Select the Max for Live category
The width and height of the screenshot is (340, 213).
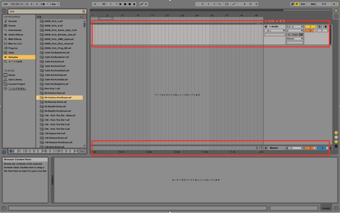[x=19, y=44]
